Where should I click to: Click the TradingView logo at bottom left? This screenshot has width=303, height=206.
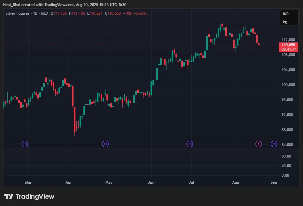[29, 196]
